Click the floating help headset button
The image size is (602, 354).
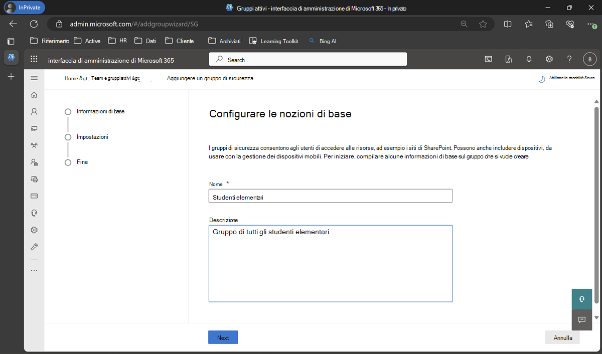[582, 299]
